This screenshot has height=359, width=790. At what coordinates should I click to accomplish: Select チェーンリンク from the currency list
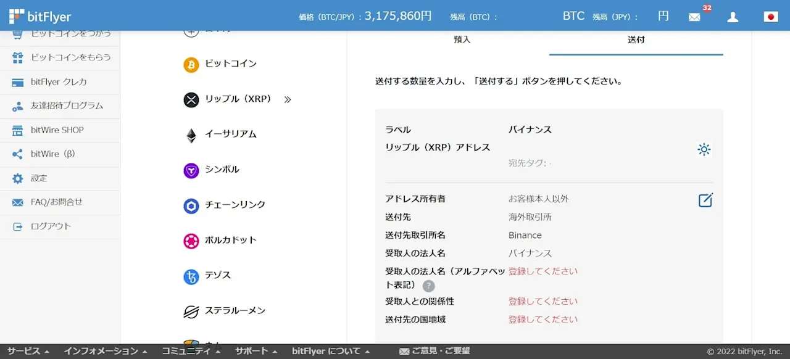(235, 205)
